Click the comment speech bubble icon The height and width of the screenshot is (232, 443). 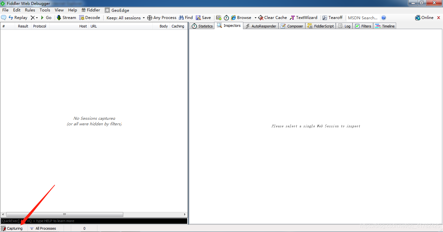point(4,18)
